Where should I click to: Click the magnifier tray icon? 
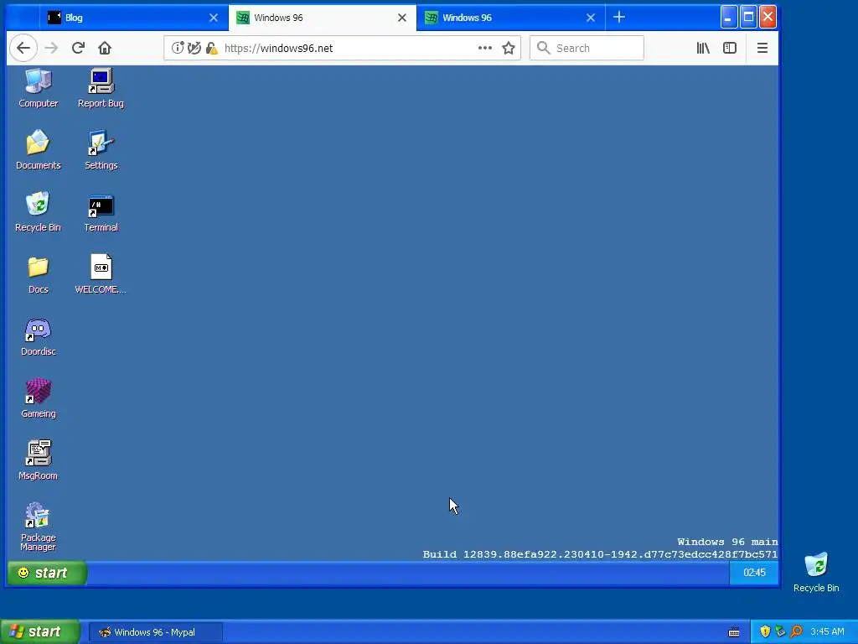pos(797,632)
